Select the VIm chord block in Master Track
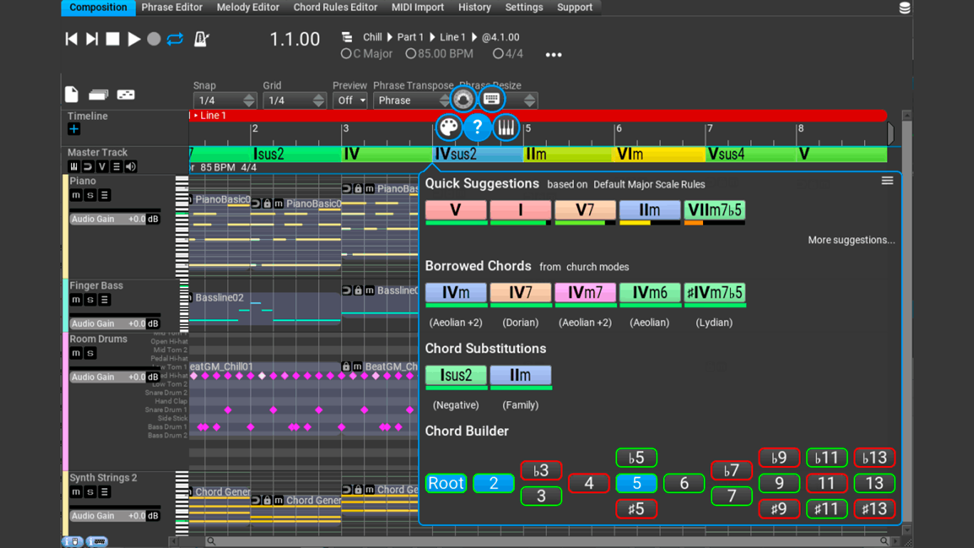The height and width of the screenshot is (548, 974). (659, 154)
